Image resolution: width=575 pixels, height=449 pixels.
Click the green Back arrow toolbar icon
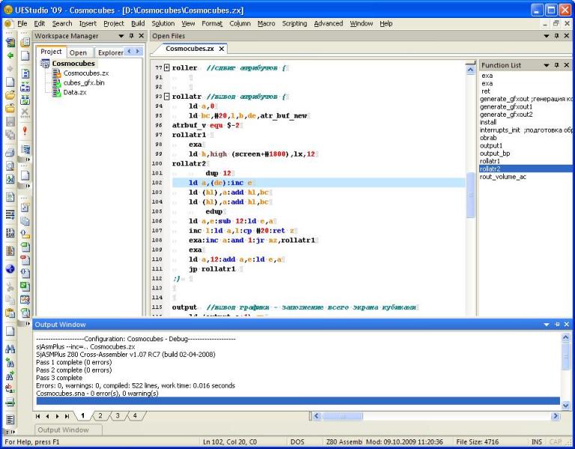pyautogui.click(x=10, y=55)
